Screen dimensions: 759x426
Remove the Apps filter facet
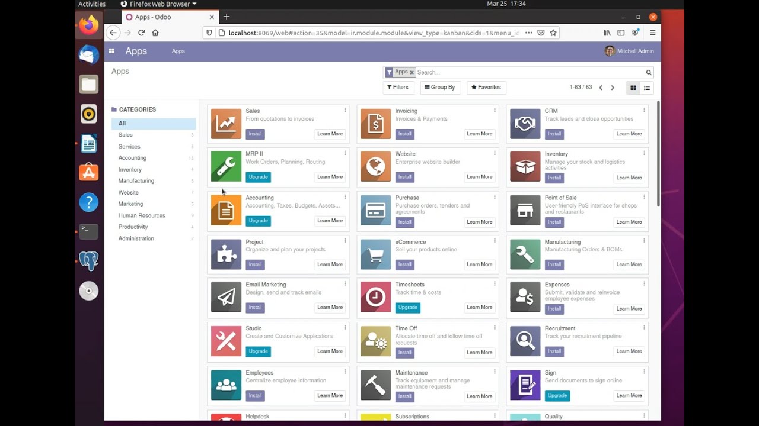412,72
